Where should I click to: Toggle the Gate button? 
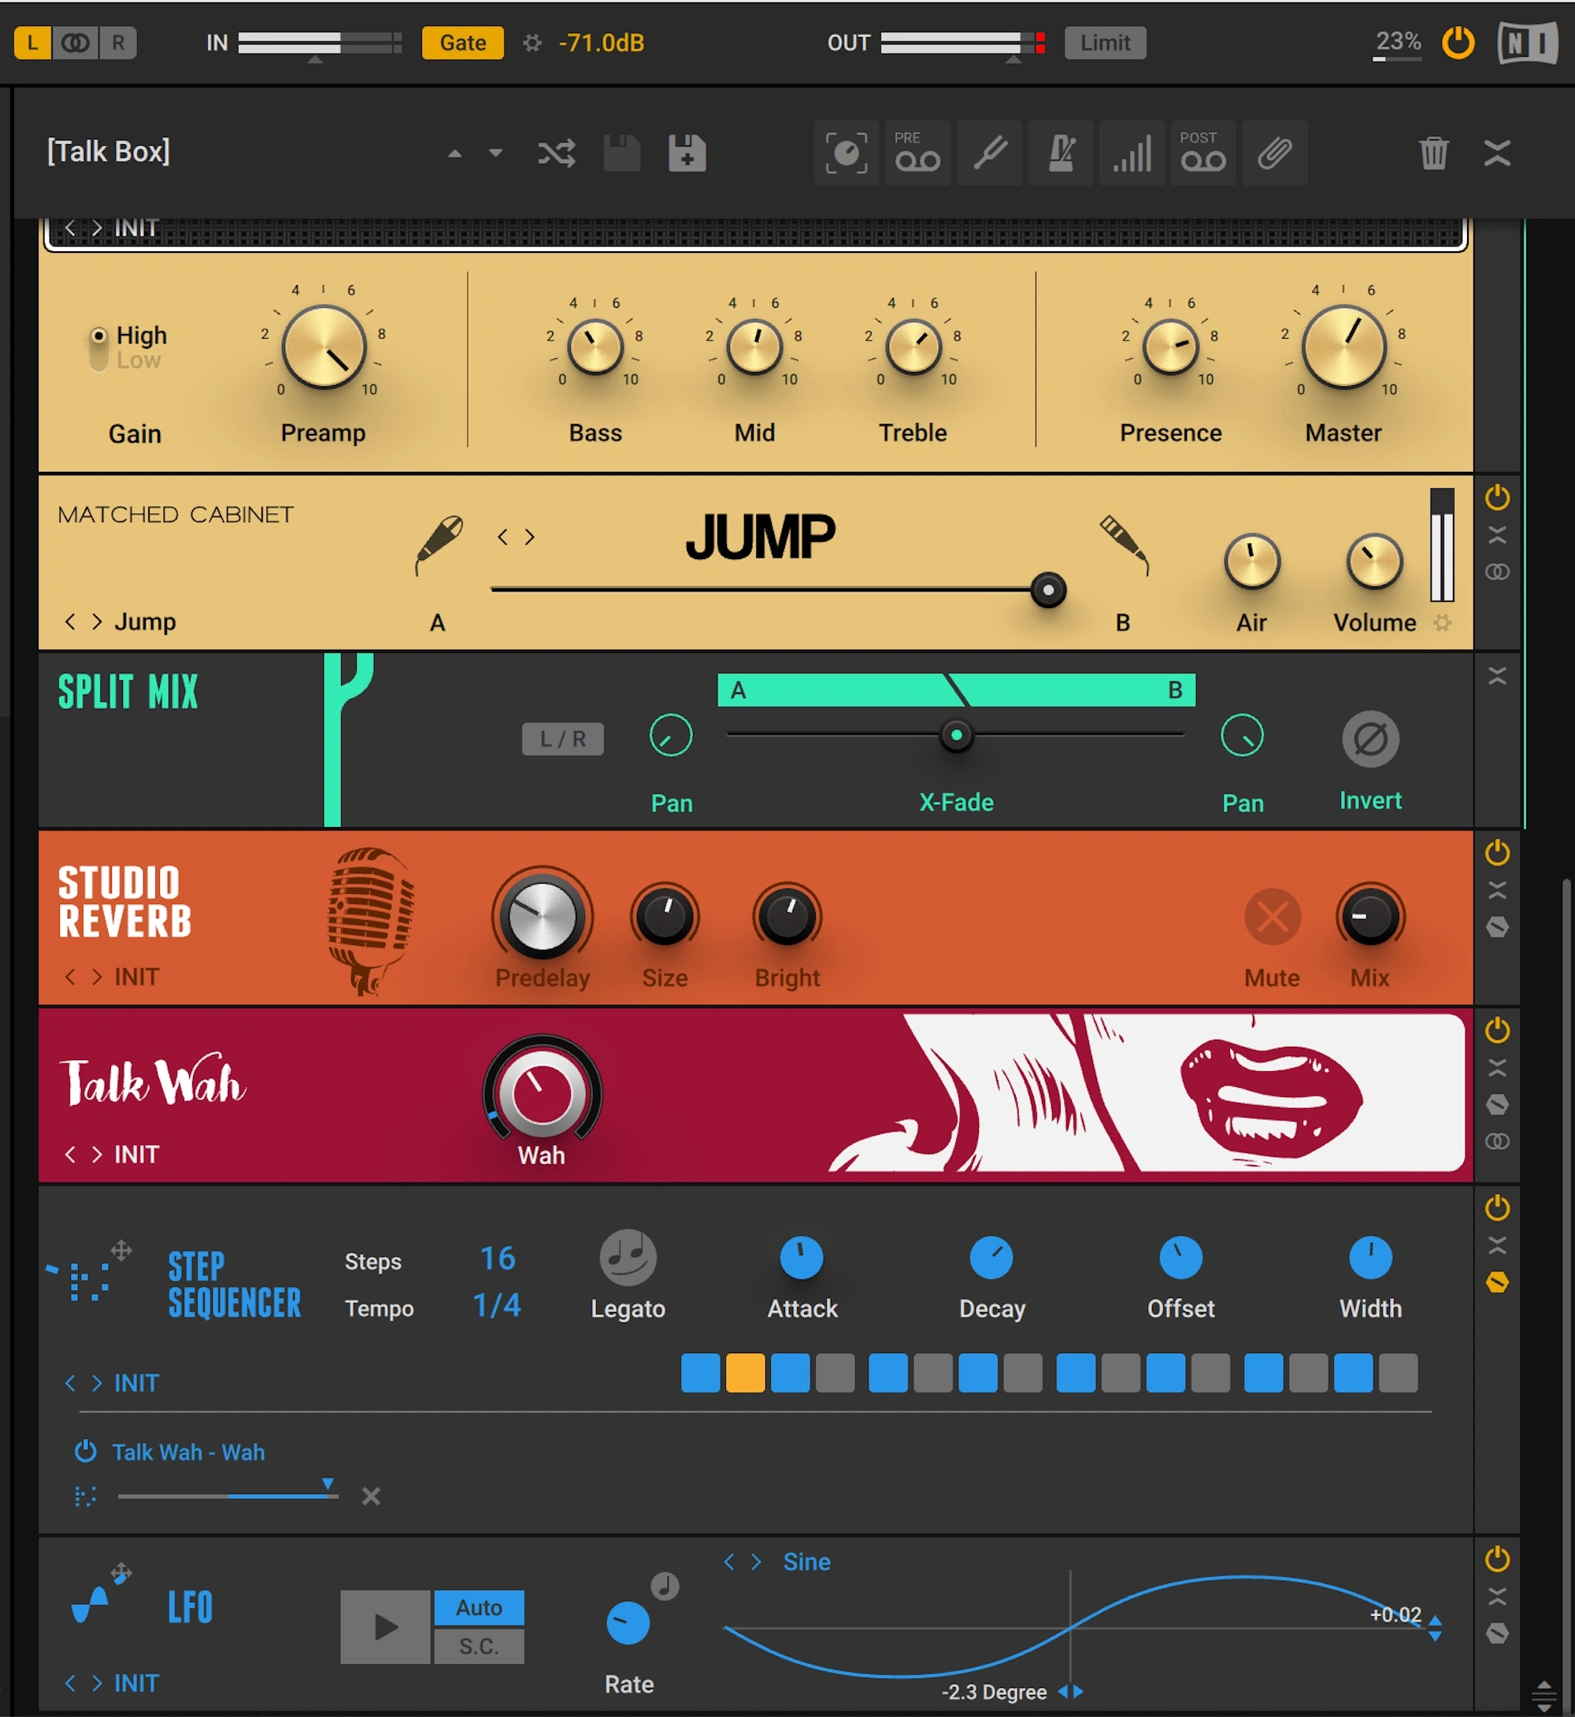click(463, 43)
